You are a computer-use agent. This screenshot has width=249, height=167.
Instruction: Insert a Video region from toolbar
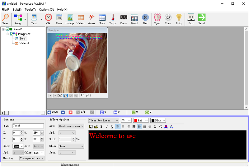pyautogui.click(x=81, y=19)
